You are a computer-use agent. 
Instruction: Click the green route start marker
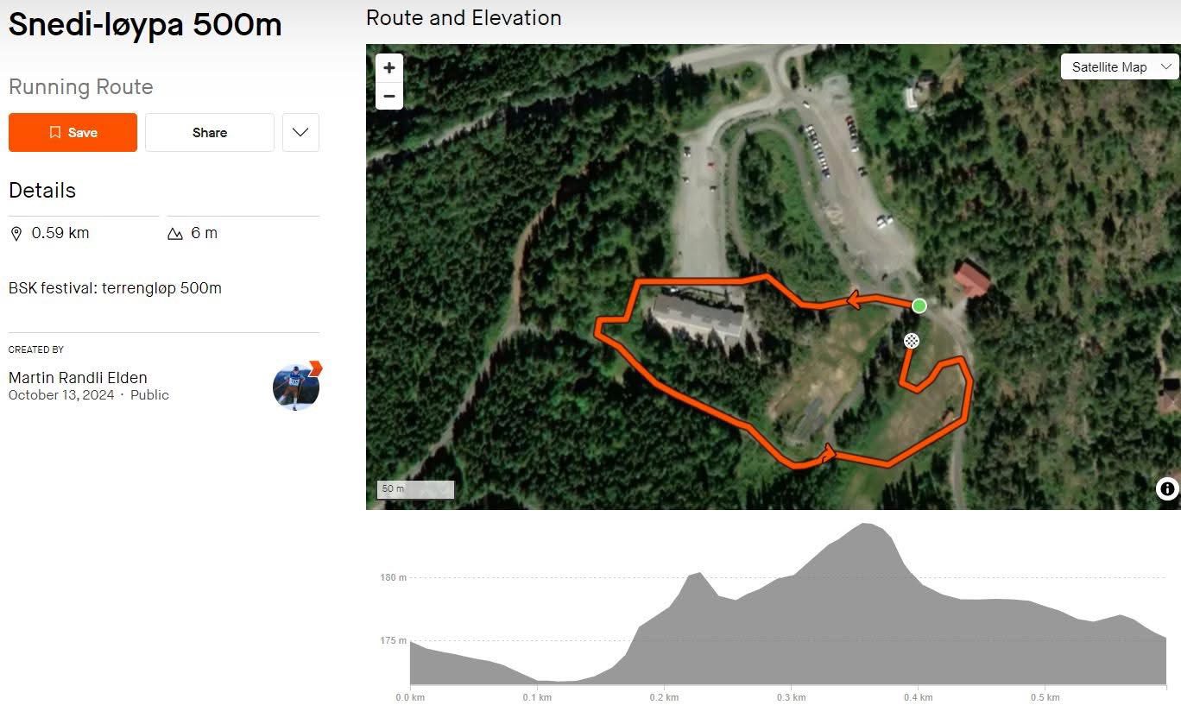[919, 305]
